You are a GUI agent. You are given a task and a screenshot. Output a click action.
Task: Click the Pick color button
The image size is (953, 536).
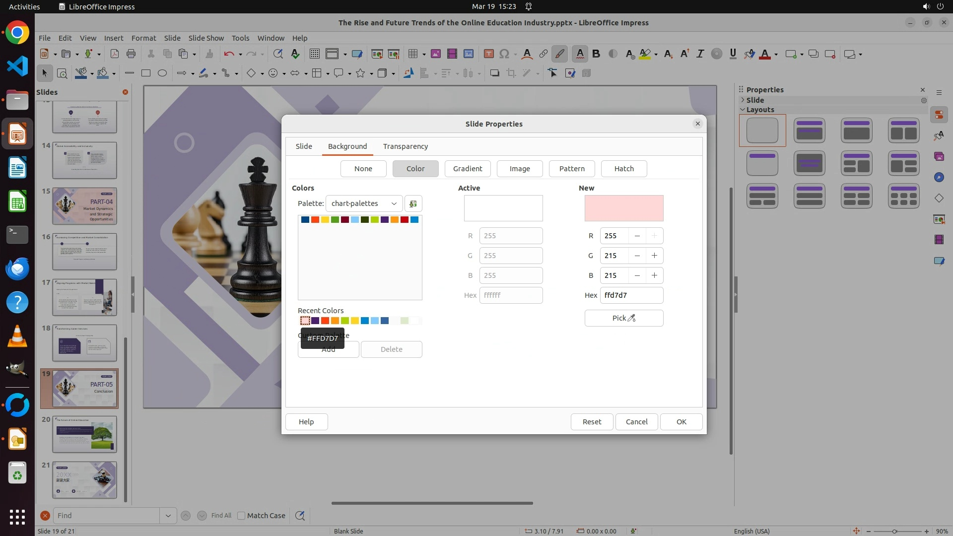pyautogui.click(x=623, y=318)
